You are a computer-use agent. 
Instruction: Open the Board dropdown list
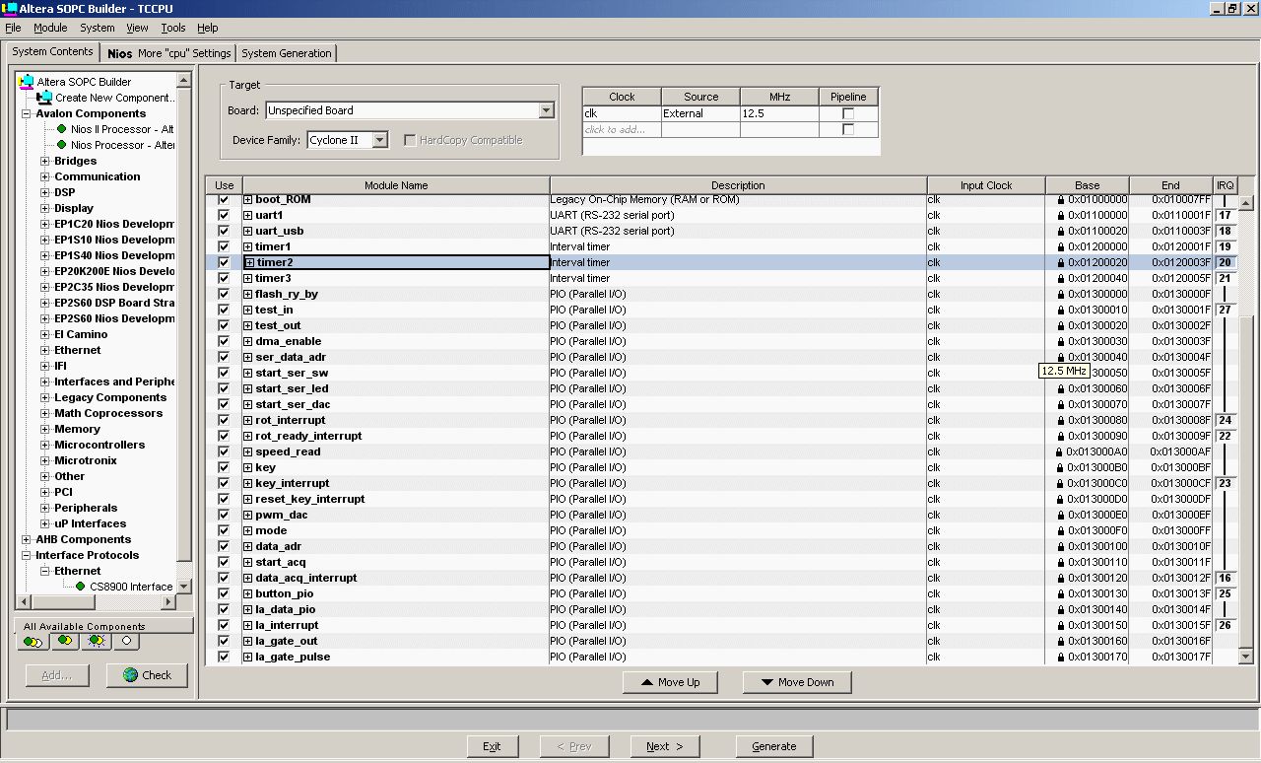(x=547, y=110)
